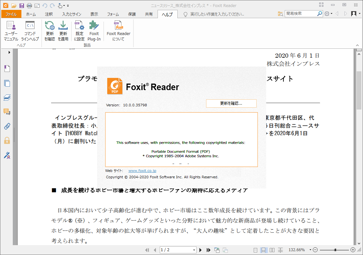This screenshot has height=255, width=363.
Task: Switch to Continuous page view mode
Action: tap(263, 250)
